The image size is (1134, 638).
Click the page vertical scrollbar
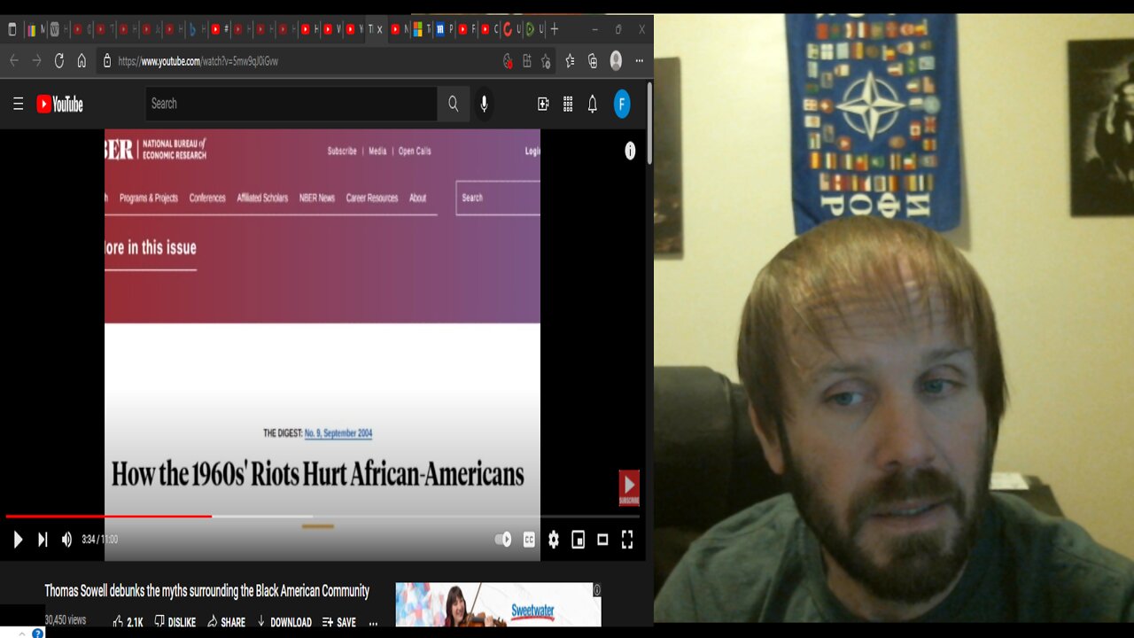click(649, 122)
